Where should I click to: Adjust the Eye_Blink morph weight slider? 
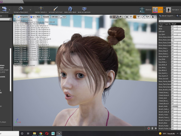pos(176,59)
